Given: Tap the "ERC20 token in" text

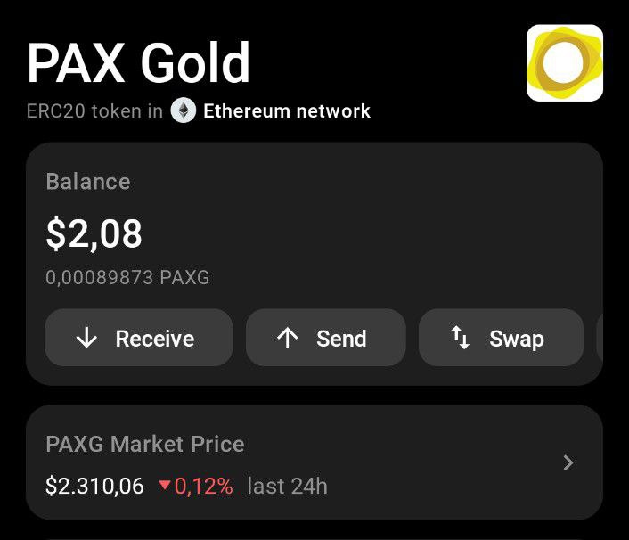Looking at the screenshot, I should click(95, 111).
